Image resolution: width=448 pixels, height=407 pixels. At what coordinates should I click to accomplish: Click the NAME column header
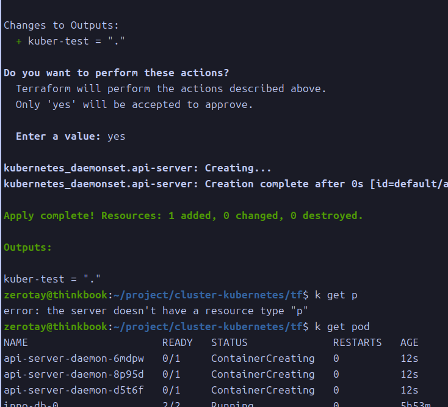pos(16,342)
